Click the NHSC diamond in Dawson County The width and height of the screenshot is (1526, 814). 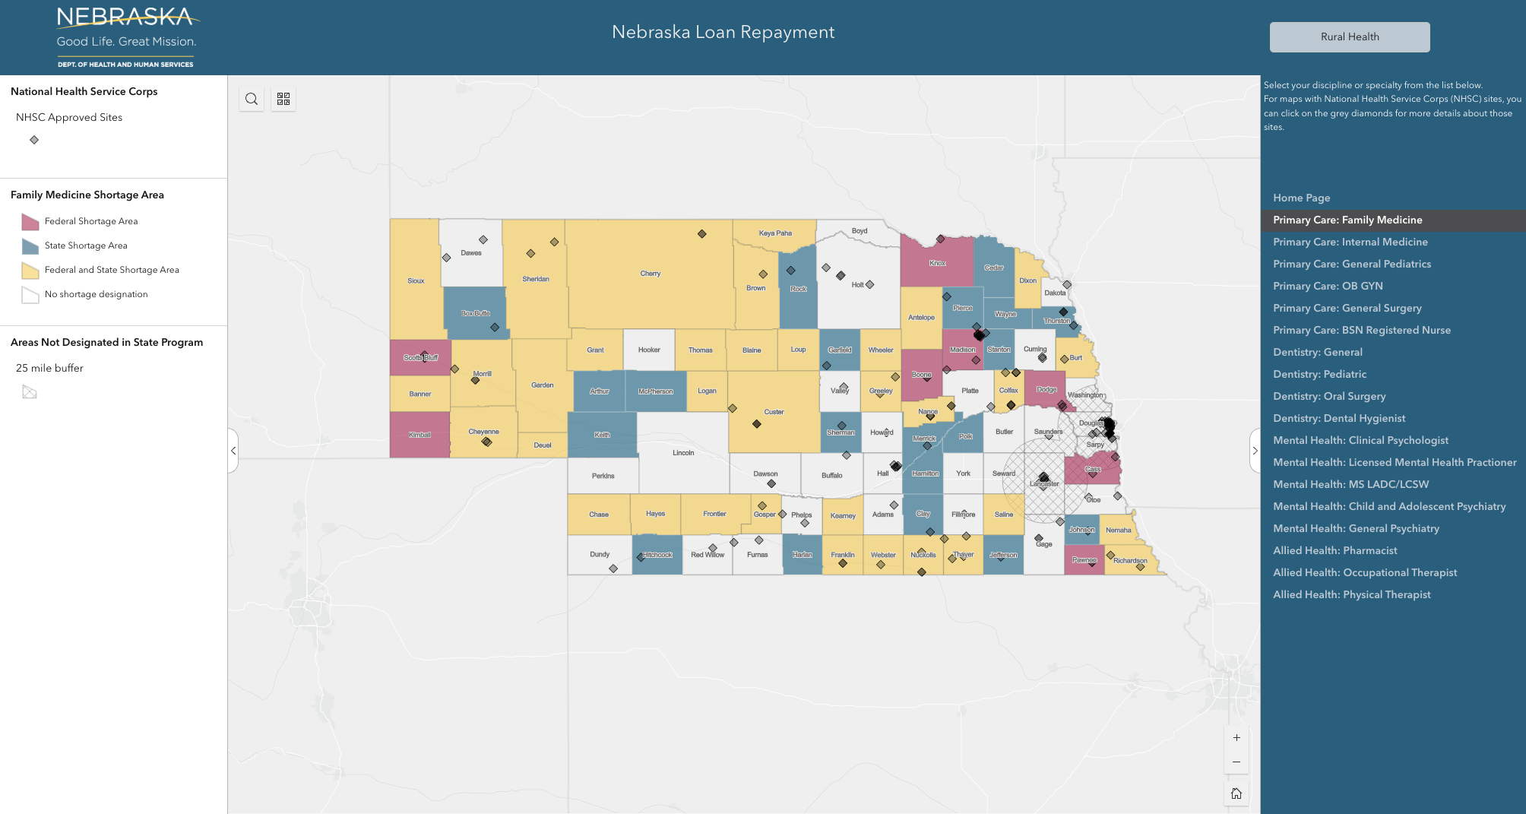[x=771, y=484]
